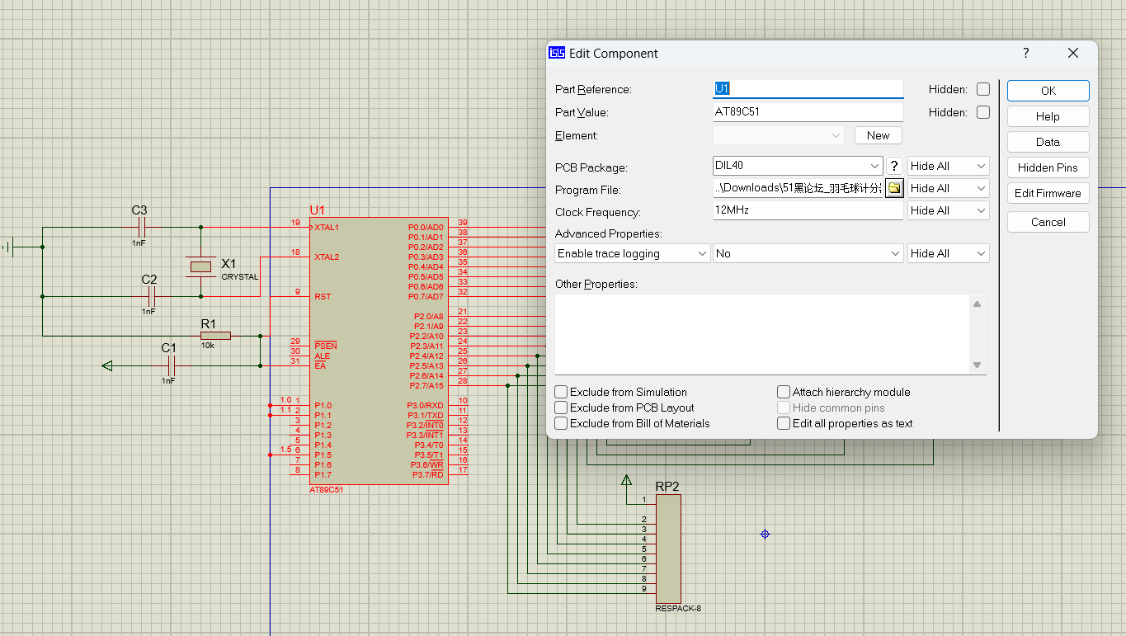Screen dimensions: 1126x636
Task: Click in the Program File path field
Action: tap(798, 188)
